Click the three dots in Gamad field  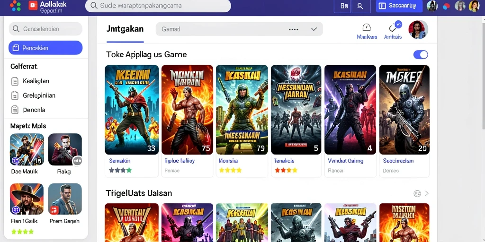click(294, 29)
